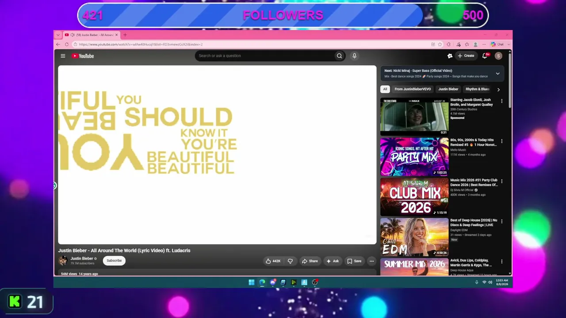
Task: Open more actions below the video
Action: [x=371, y=261]
